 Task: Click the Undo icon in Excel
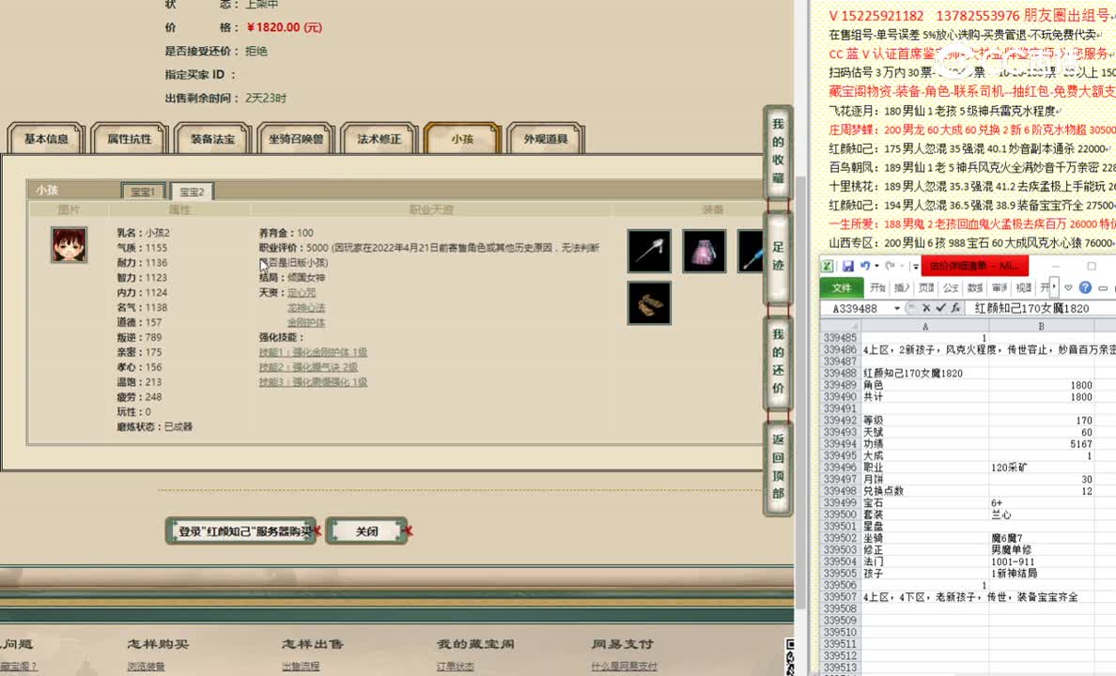coord(865,265)
